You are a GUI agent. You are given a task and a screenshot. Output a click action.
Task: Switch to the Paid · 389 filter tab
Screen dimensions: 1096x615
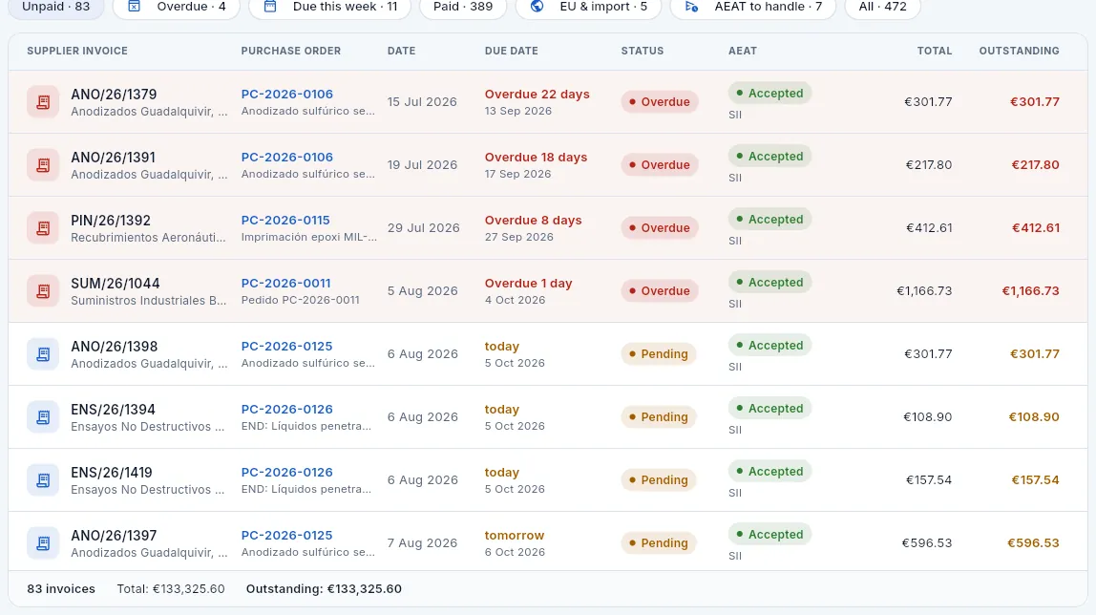pos(463,7)
